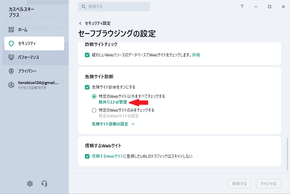This screenshot has width=290, height=194.
Task: Open 除外リストの管理 link
Action: [x=113, y=102]
